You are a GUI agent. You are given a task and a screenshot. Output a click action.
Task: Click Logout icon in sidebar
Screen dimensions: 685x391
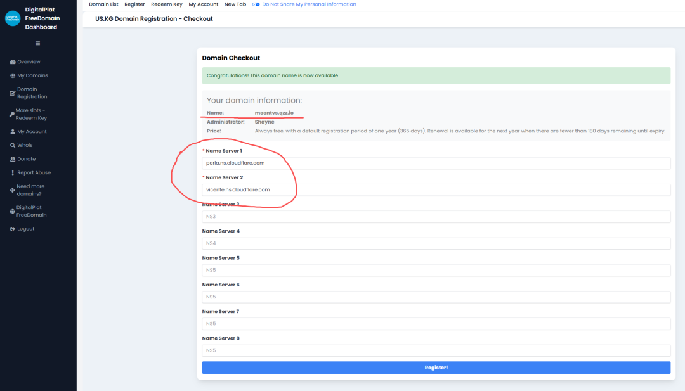click(x=13, y=229)
